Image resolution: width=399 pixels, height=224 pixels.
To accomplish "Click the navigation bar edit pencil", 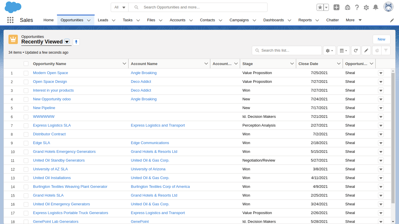I will point(392,20).
